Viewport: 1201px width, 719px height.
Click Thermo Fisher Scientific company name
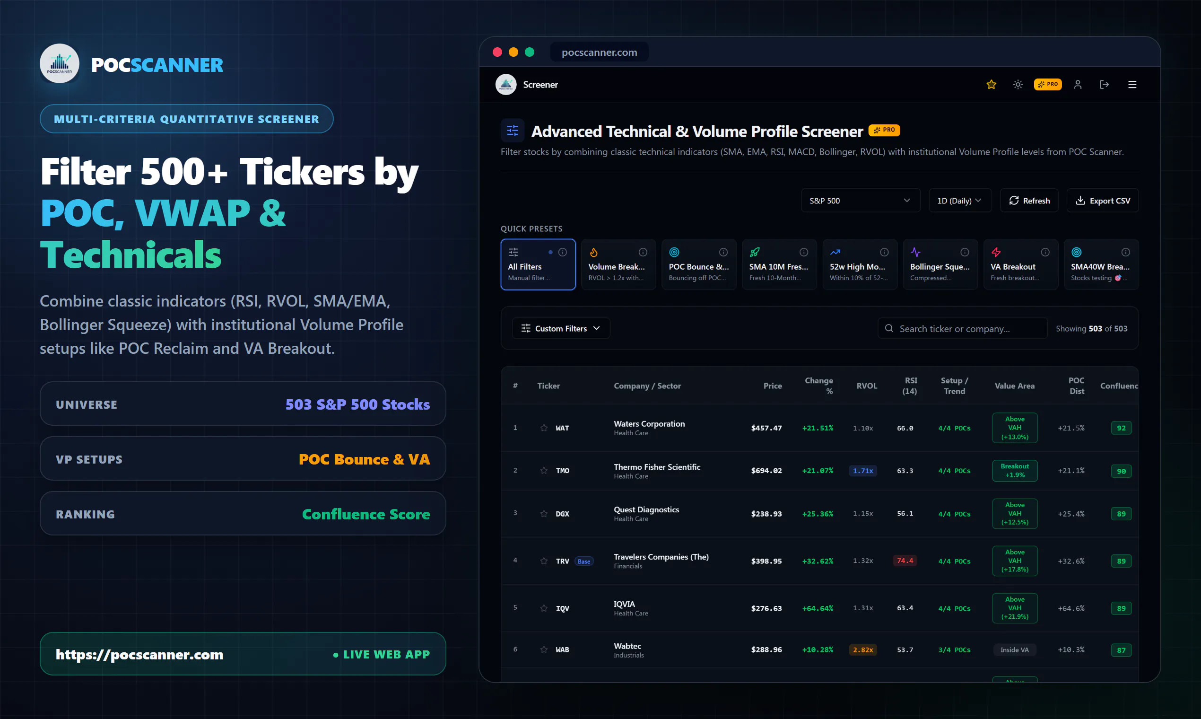point(657,466)
